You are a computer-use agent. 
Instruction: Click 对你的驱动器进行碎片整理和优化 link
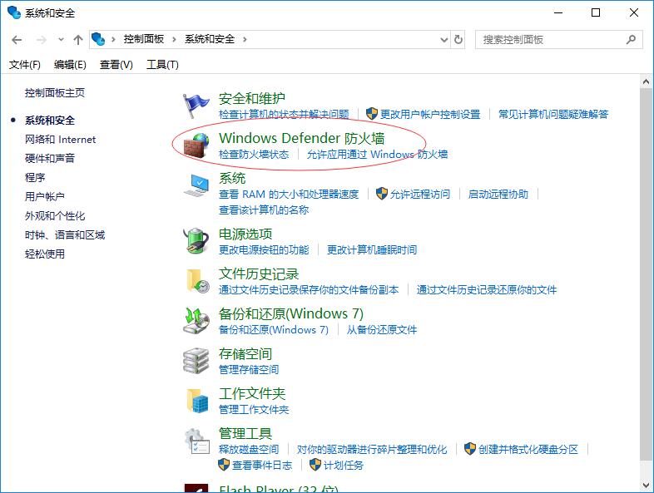[x=372, y=449]
